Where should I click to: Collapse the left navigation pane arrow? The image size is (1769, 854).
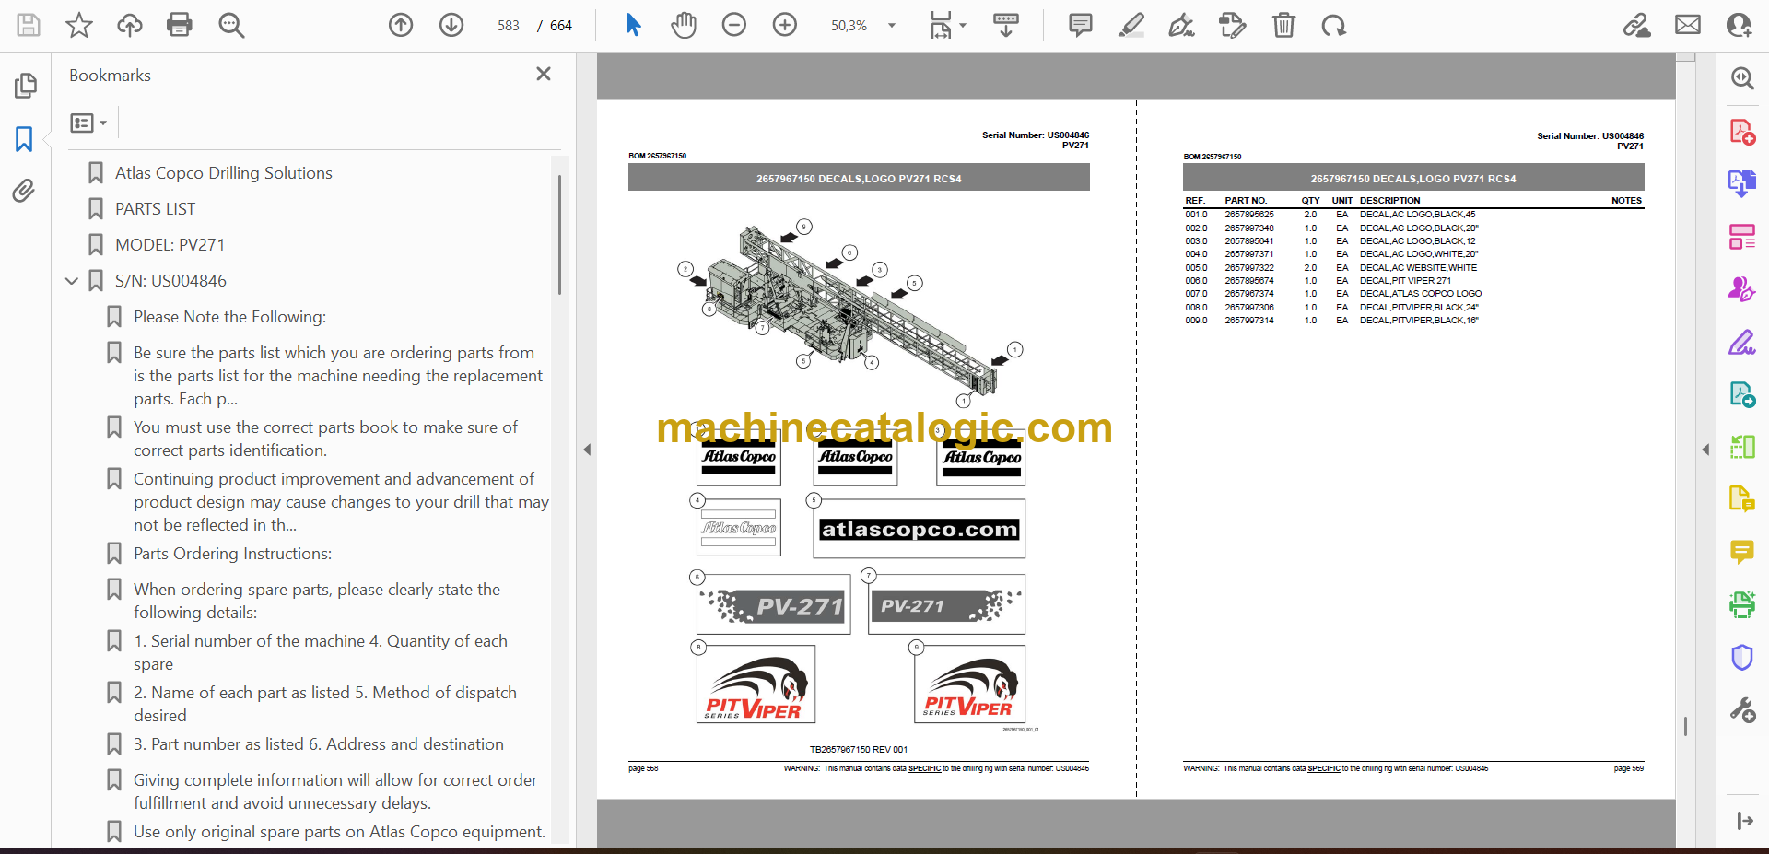587,450
